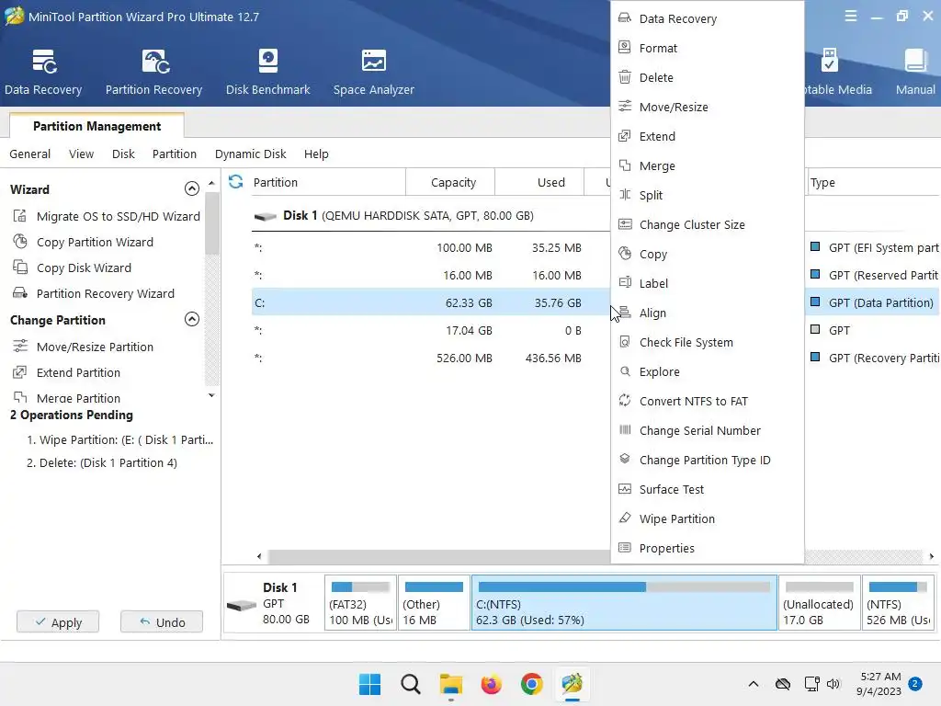Viewport: 941px width, 706px height.
Task: Select the Partition Management tab
Action: [96, 126]
